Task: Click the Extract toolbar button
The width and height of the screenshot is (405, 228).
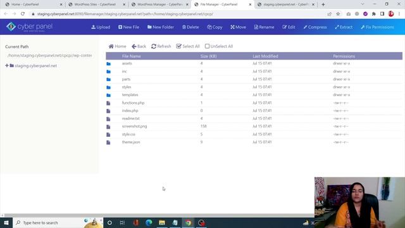Action: pyautogui.click(x=344, y=27)
